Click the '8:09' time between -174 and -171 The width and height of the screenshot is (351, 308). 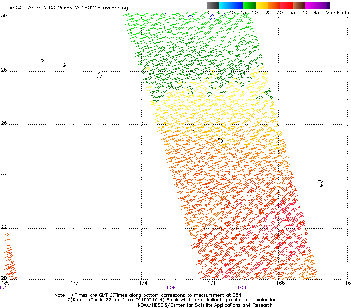pos(170,288)
